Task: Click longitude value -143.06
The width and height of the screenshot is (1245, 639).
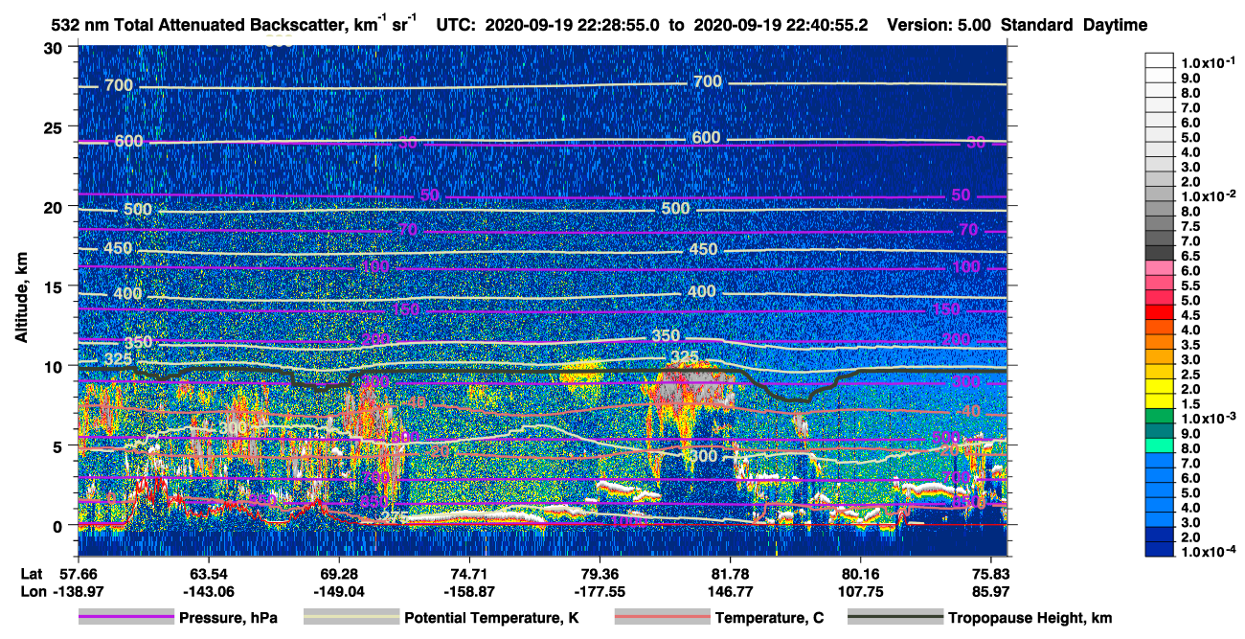Action: coord(208,592)
